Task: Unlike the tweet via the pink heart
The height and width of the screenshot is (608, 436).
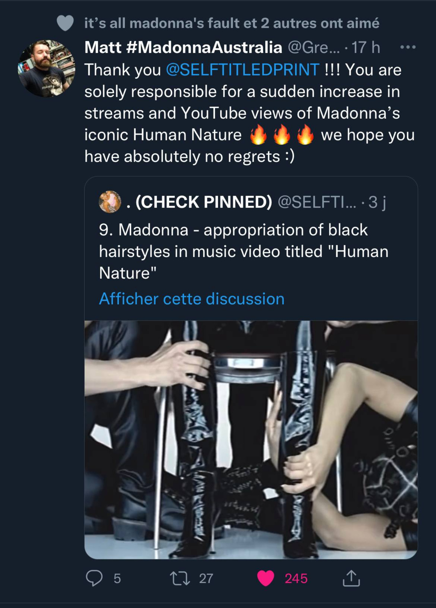Action: [266, 578]
